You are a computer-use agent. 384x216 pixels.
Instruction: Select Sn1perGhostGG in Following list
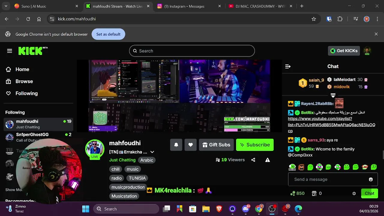click(38, 137)
